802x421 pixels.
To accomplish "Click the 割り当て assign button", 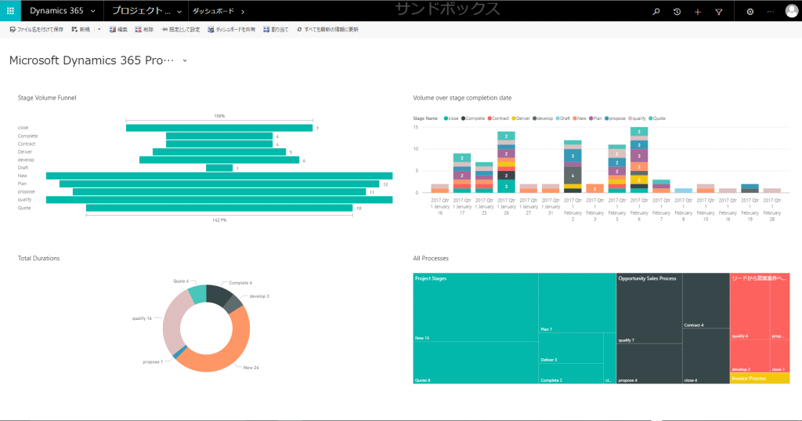I will pos(276,30).
